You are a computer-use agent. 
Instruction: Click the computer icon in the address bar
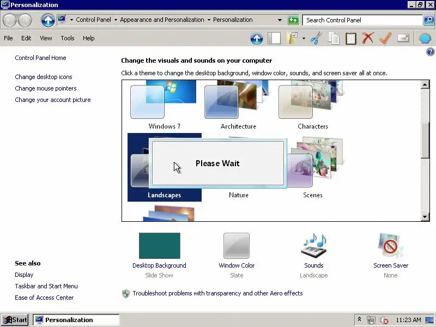click(62, 19)
